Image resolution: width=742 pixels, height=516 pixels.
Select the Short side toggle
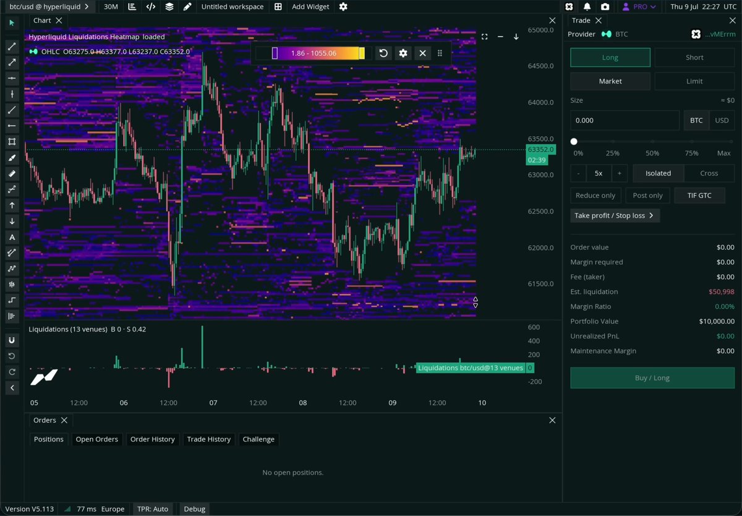point(694,58)
